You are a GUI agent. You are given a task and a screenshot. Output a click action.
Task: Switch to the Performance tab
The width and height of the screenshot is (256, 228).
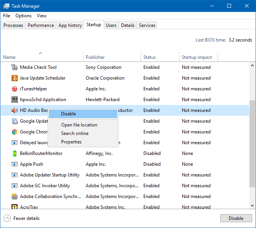(41, 25)
